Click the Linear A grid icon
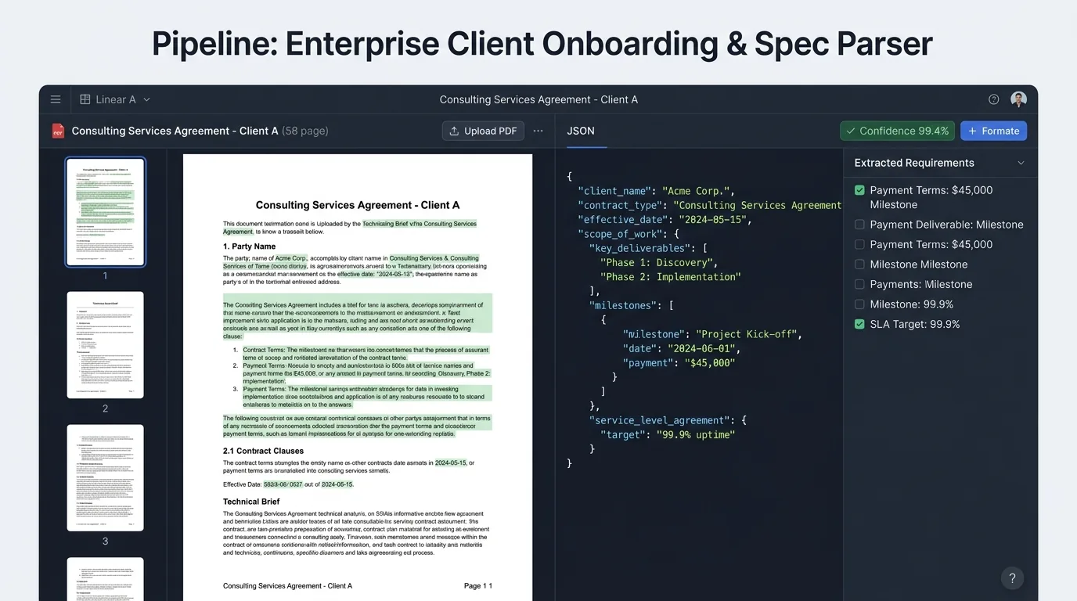1077x601 pixels. (x=85, y=99)
